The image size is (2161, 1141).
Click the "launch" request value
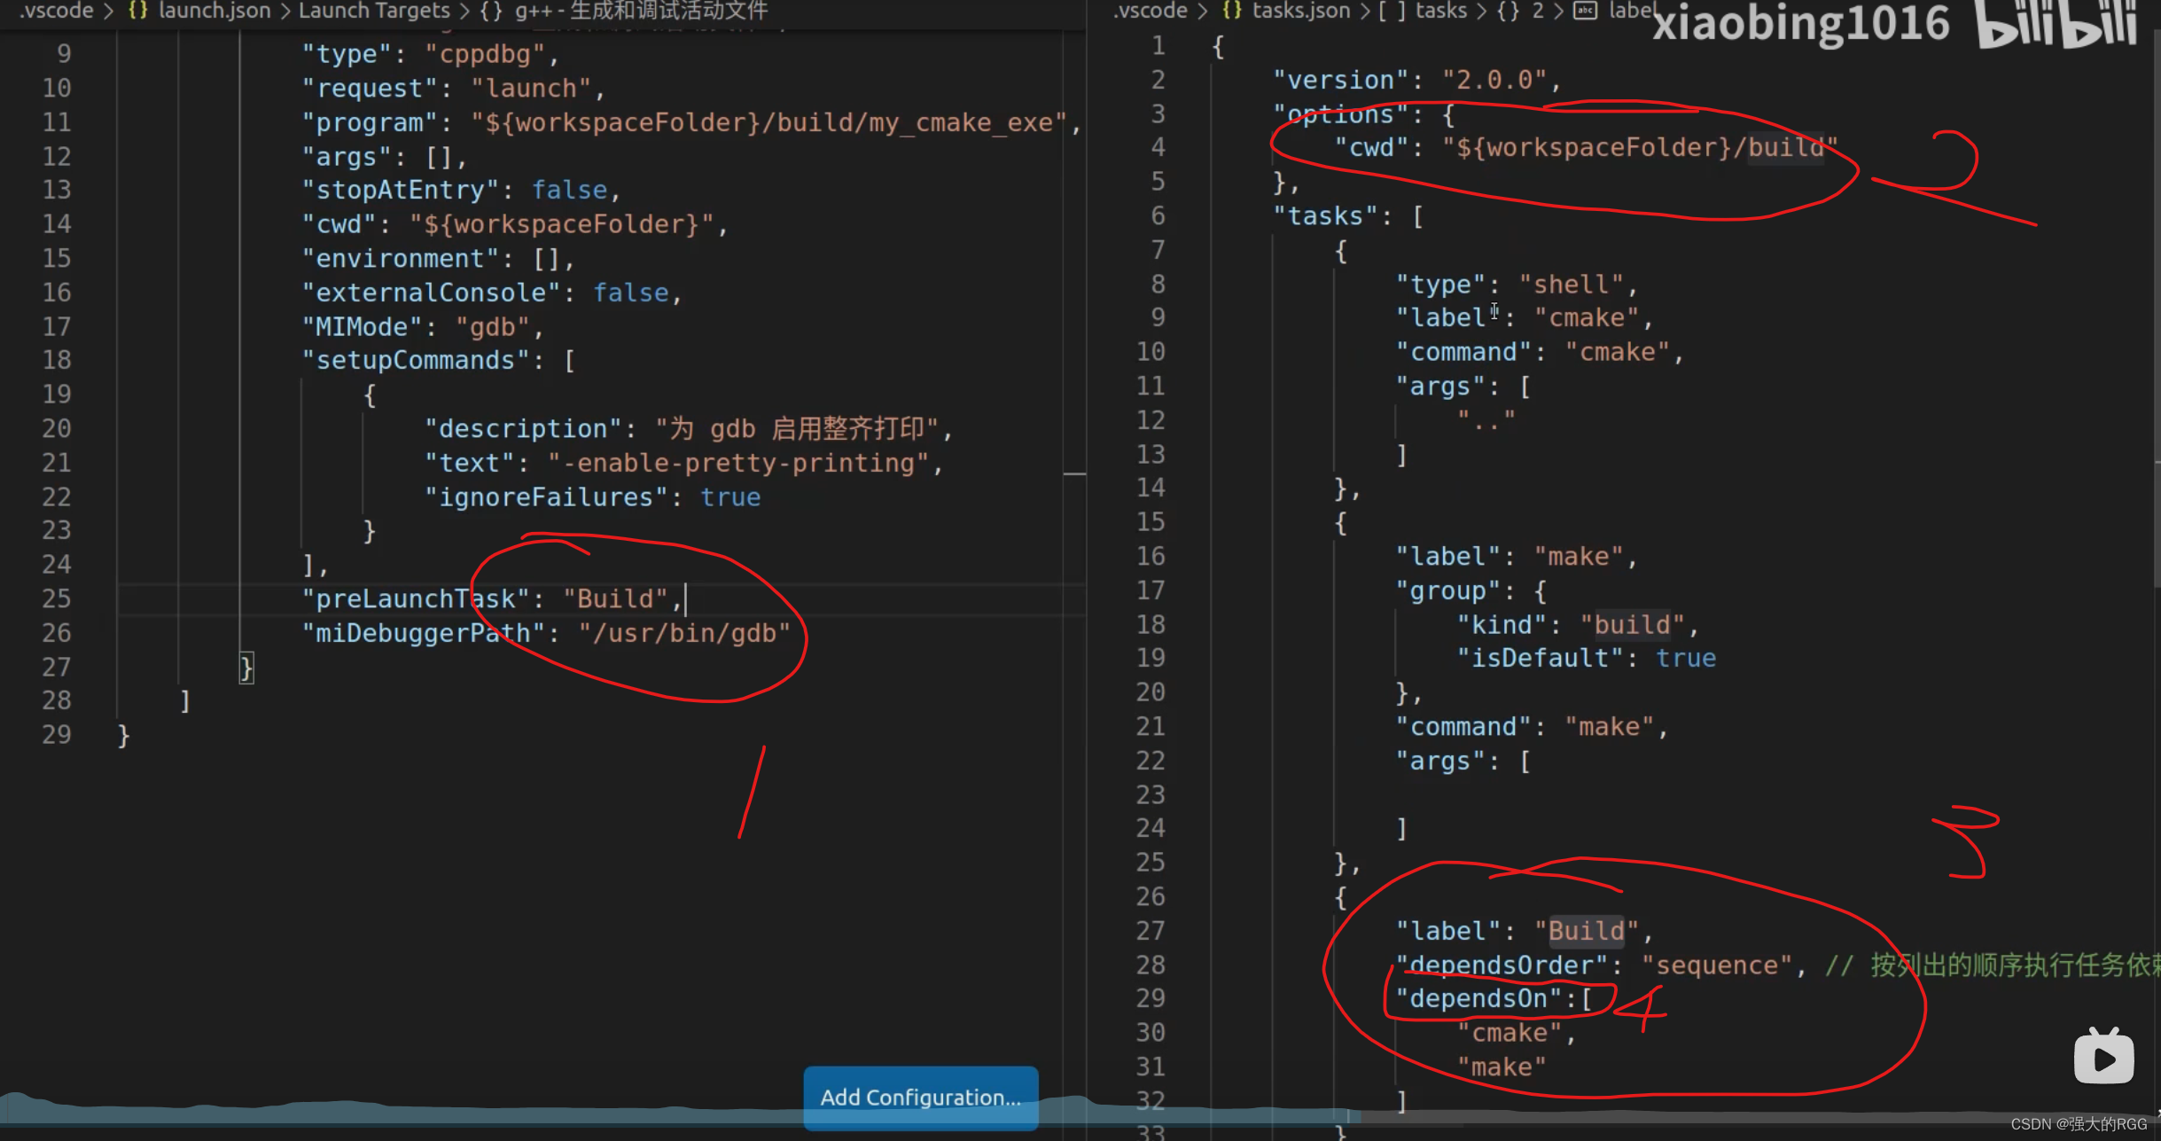click(x=531, y=89)
